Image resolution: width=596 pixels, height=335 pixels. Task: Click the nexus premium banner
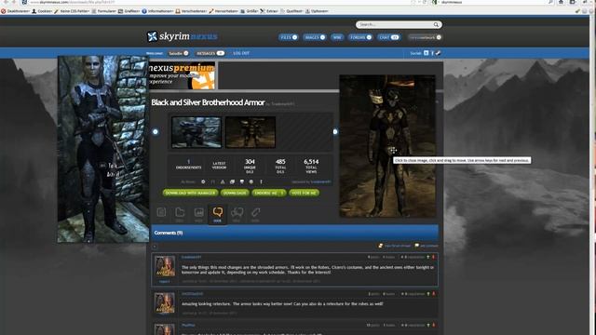tap(183, 76)
